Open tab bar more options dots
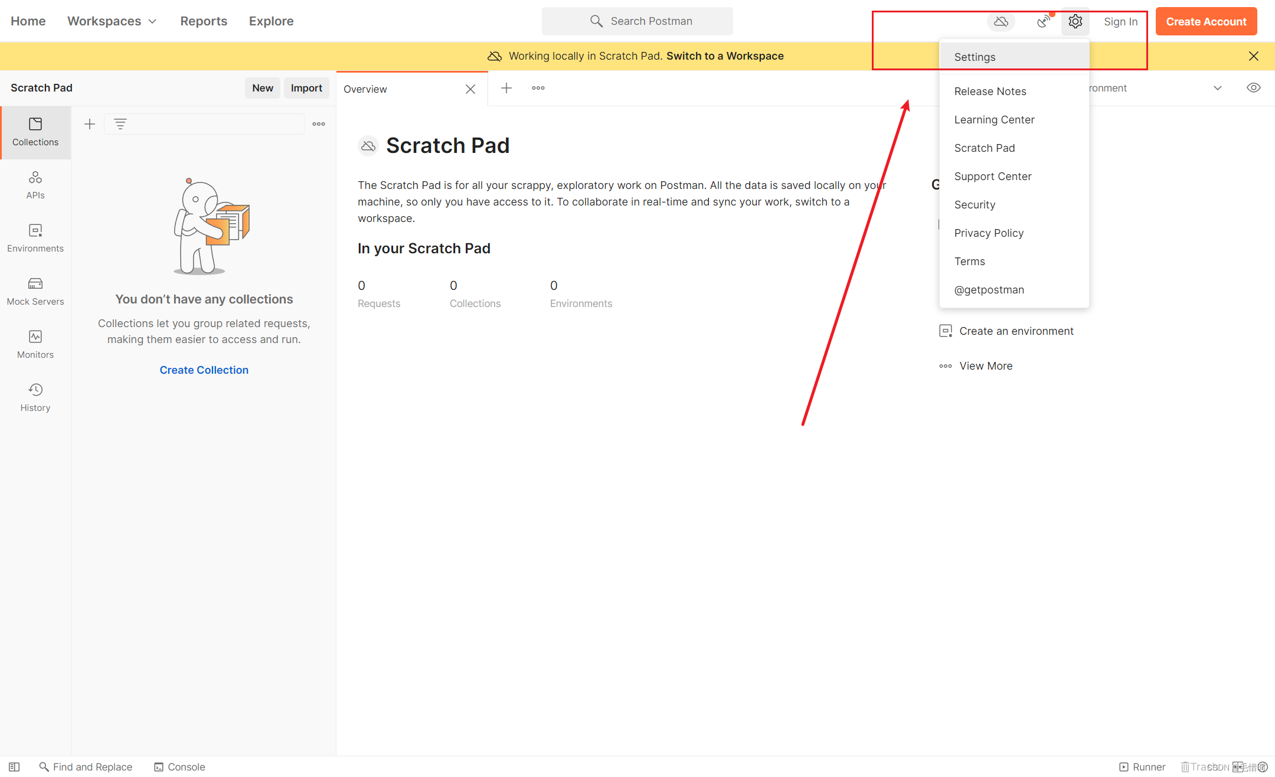 point(538,88)
